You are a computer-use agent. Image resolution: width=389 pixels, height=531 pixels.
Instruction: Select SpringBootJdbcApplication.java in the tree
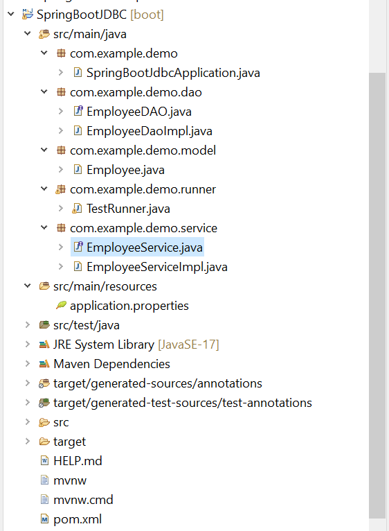click(x=173, y=73)
